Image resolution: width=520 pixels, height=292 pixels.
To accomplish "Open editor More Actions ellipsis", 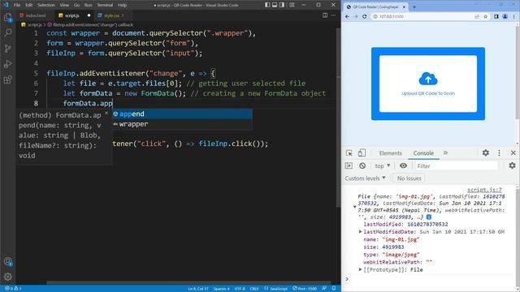I will (334, 15).
